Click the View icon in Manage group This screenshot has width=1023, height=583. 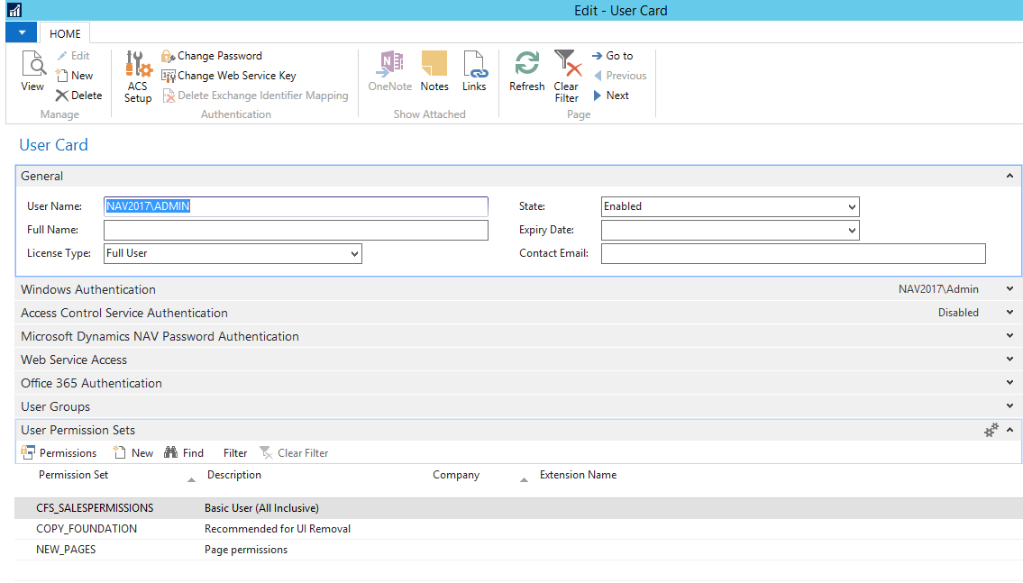(x=32, y=71)
